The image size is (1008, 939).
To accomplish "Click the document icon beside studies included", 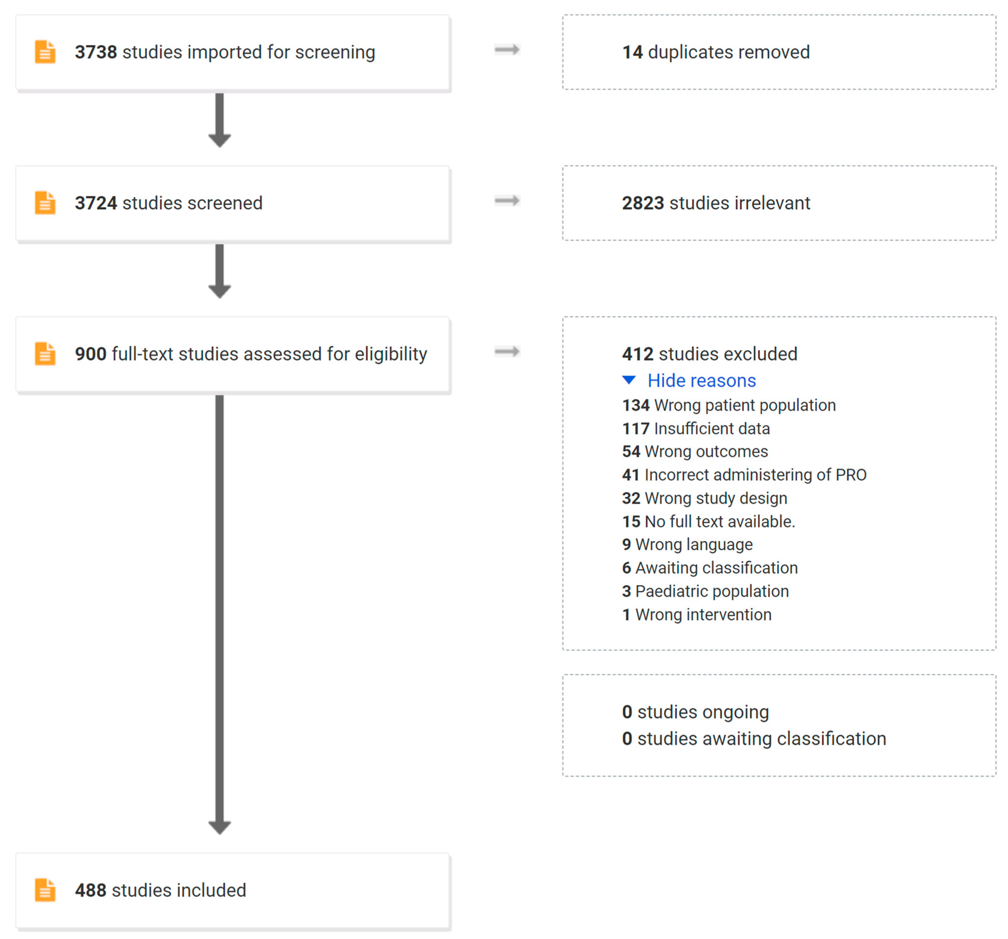I will 45,890.
